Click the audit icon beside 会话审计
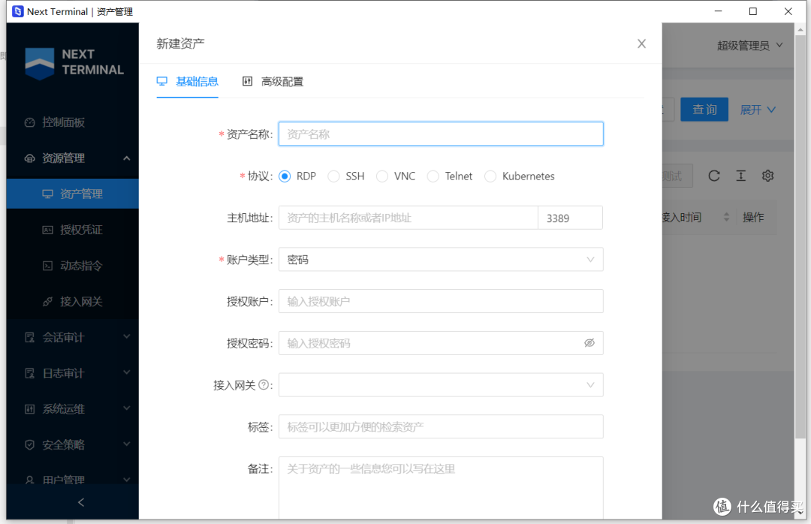Image resolution: width=811 pixels, height=524 pixels. 29,337
